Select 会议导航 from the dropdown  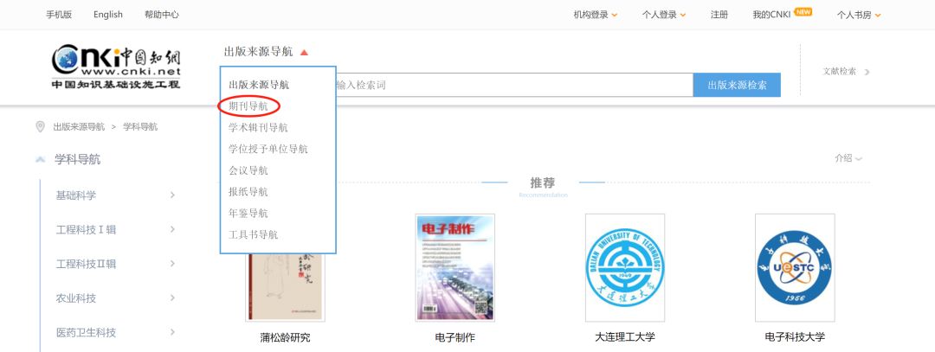[248, 170]
